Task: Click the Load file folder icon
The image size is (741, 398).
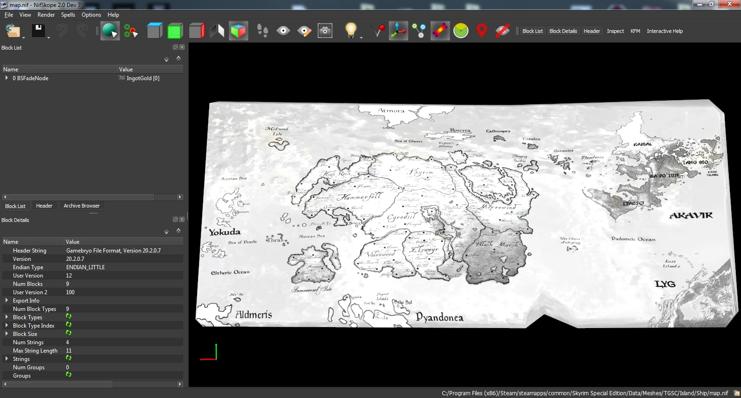Action: [x=13, y=31]
